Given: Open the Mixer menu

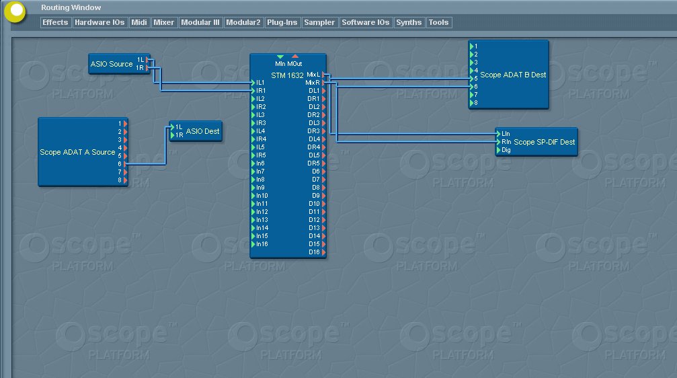Looking at the screenshot, I should tap(163, 22).
